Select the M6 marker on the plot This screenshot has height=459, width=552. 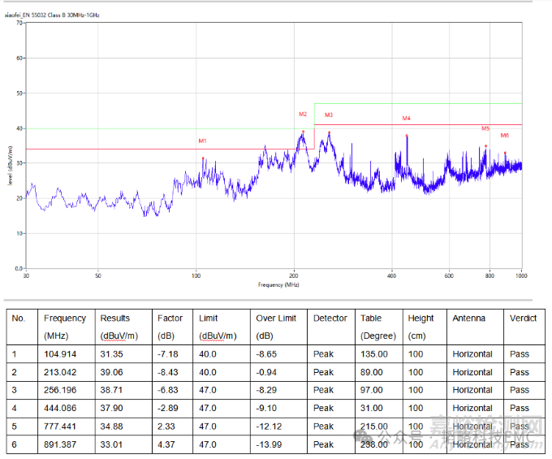click(504, 136)
